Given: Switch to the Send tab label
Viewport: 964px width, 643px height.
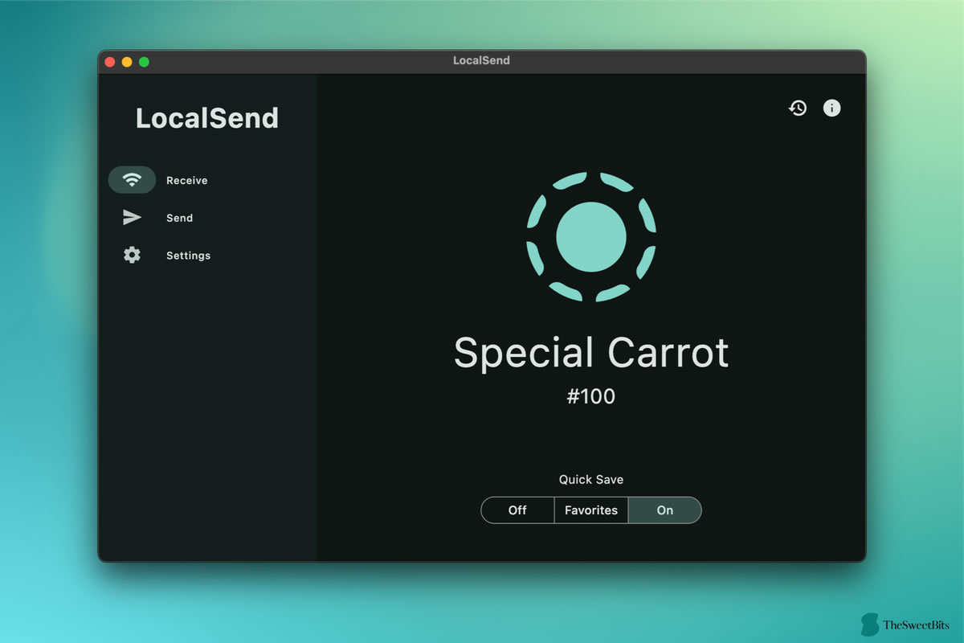Looking at the screenshot, I should (180, 218).
